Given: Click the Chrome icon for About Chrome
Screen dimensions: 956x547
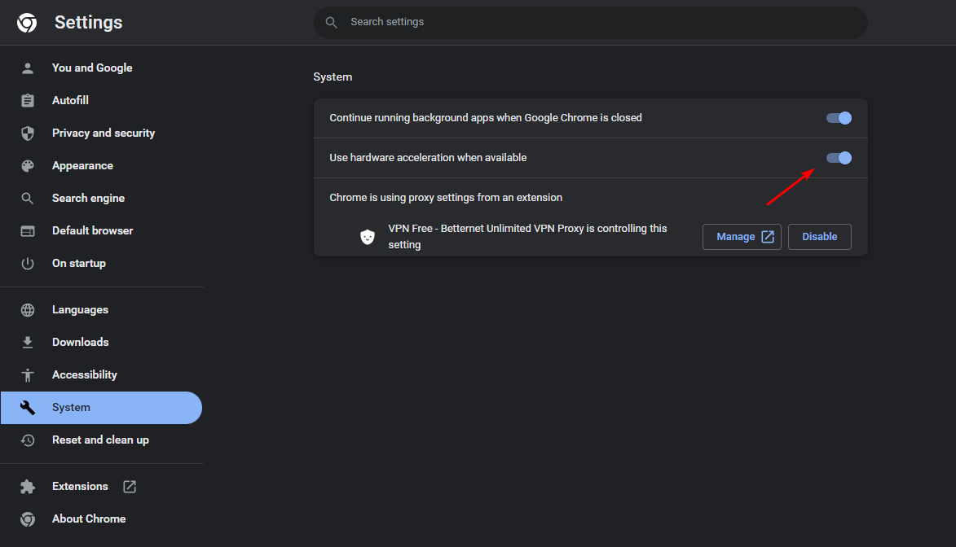Looking at the screenshot, I should click(28, 519).
